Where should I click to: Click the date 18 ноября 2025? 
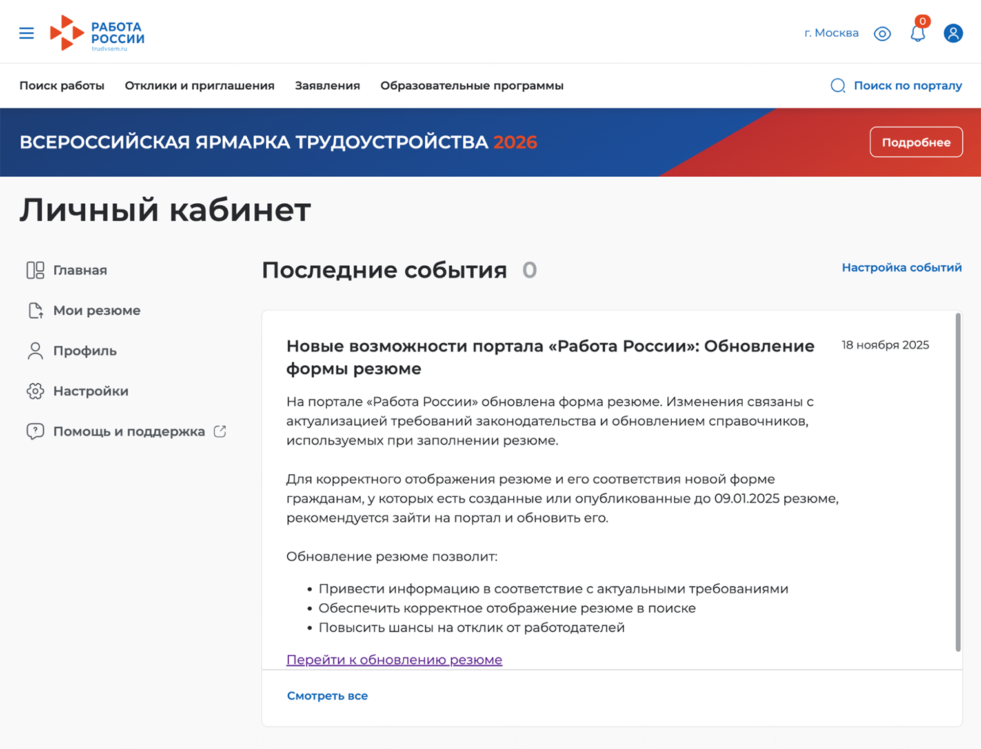point(885,345)
